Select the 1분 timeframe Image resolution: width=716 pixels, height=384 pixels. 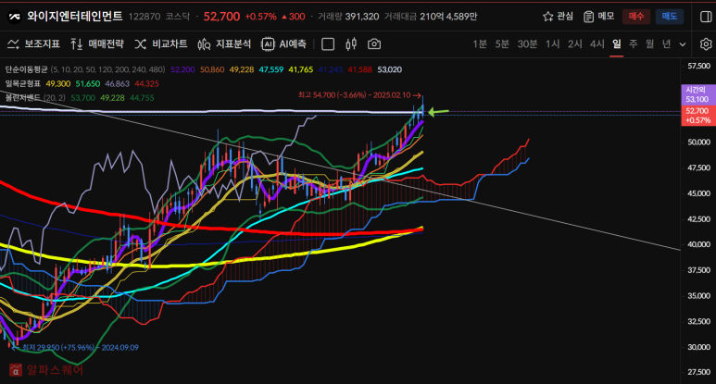click(480, 44)
